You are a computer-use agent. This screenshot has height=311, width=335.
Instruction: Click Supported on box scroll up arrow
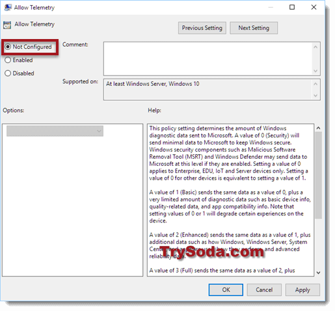click(315, 84)
